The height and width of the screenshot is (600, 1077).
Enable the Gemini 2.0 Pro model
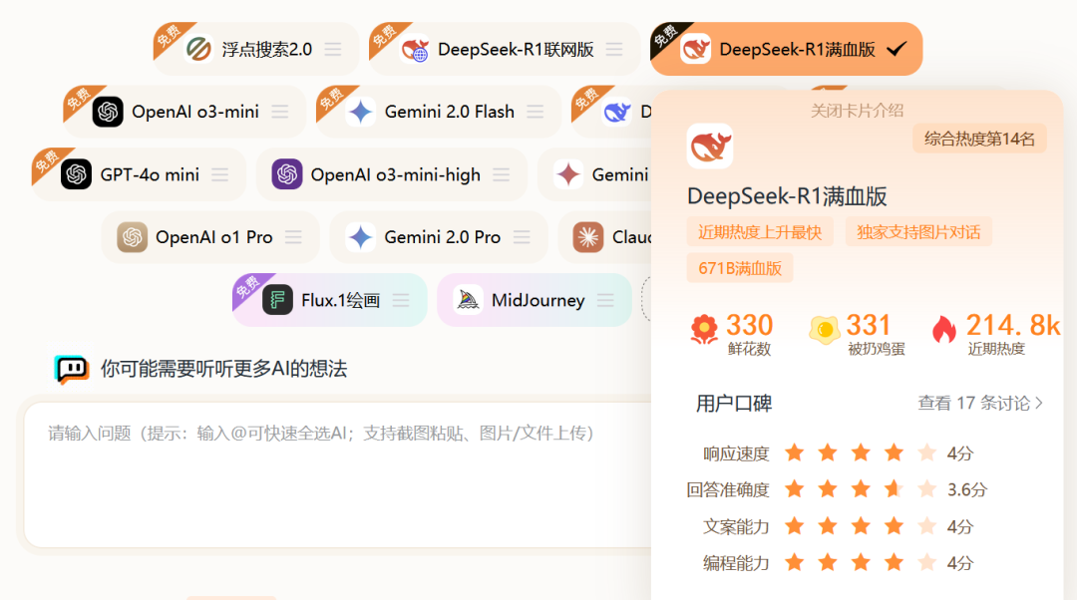[x=439, y=237]
